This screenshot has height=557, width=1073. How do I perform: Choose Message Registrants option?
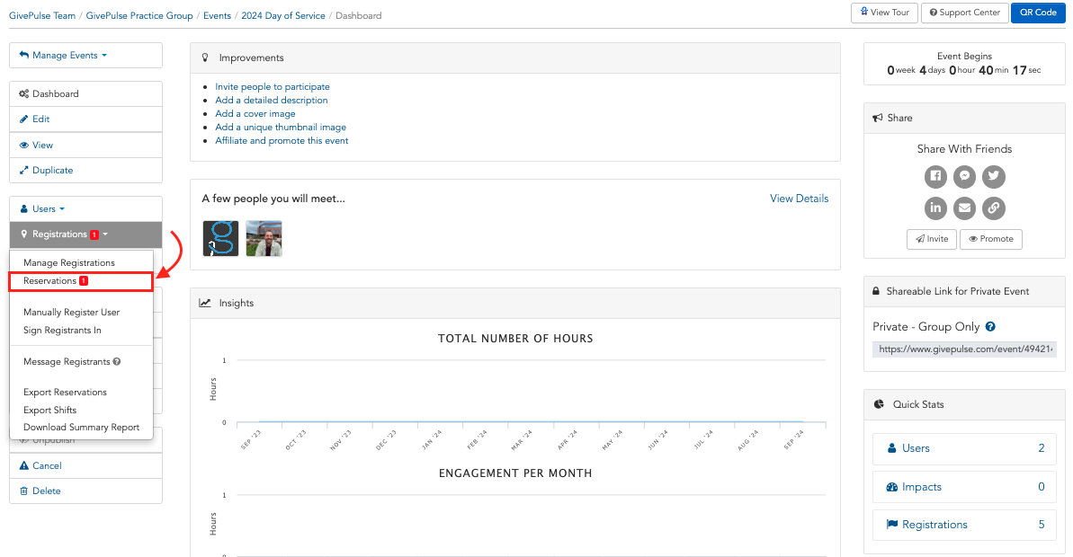click(x=67, y=361)
